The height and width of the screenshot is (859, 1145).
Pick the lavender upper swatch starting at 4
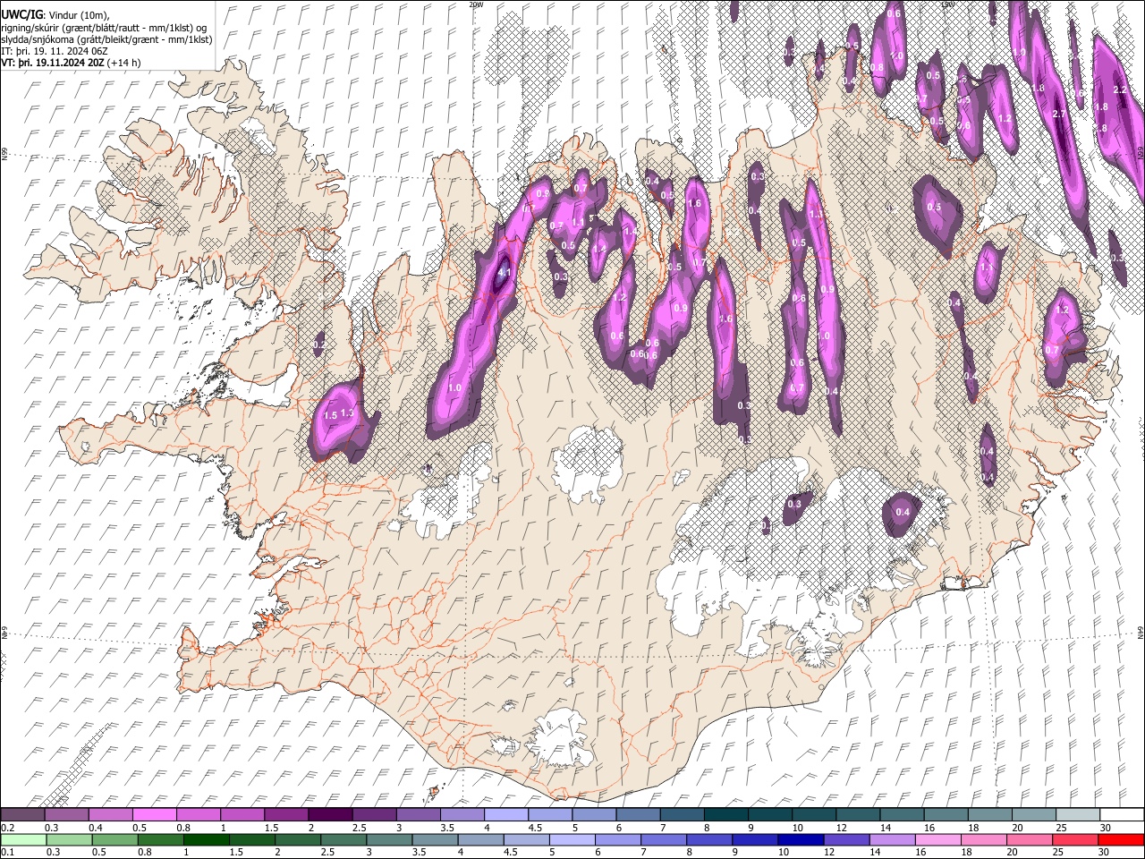pos(505,815)
